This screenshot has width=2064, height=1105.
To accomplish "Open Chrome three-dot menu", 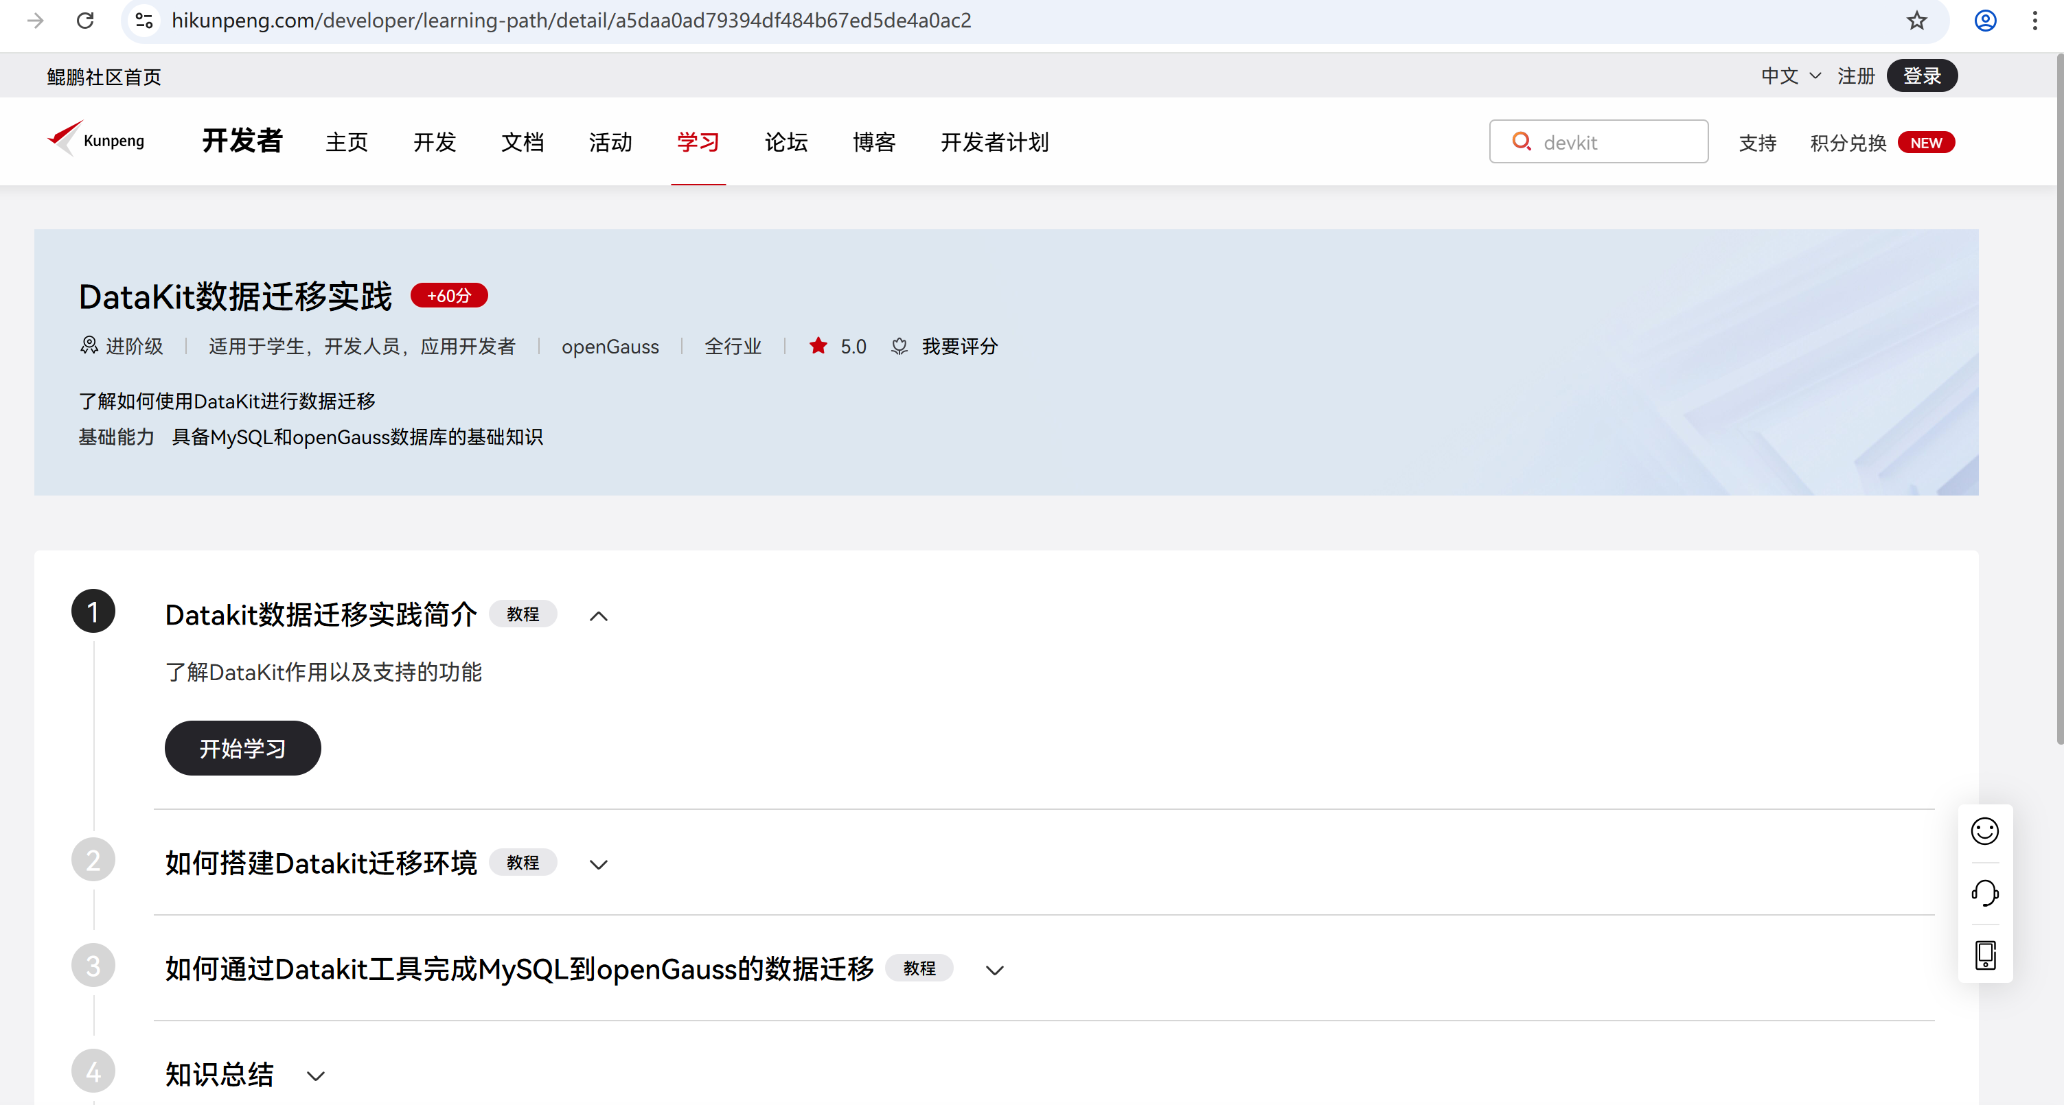I will point(2034,21).
